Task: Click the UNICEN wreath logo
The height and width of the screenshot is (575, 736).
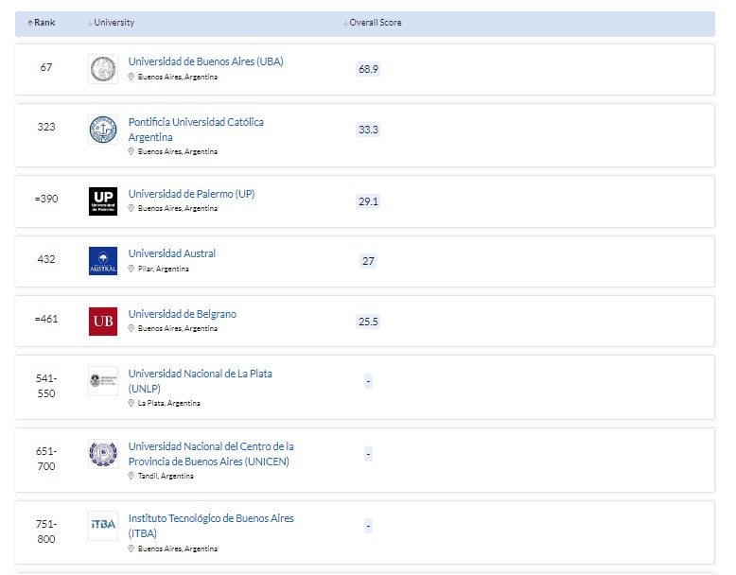Action: pos(103,454)
